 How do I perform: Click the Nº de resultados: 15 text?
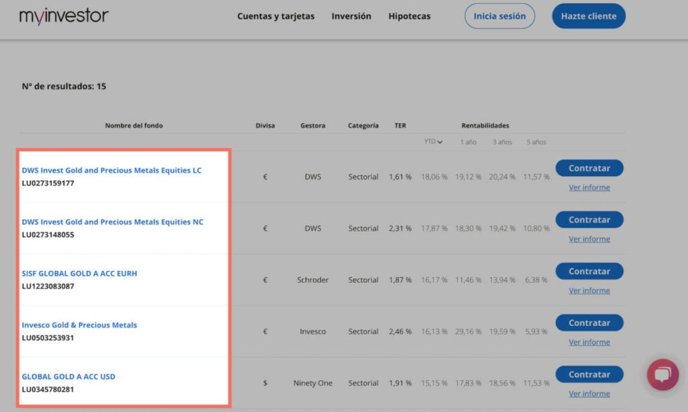point(64,87)
